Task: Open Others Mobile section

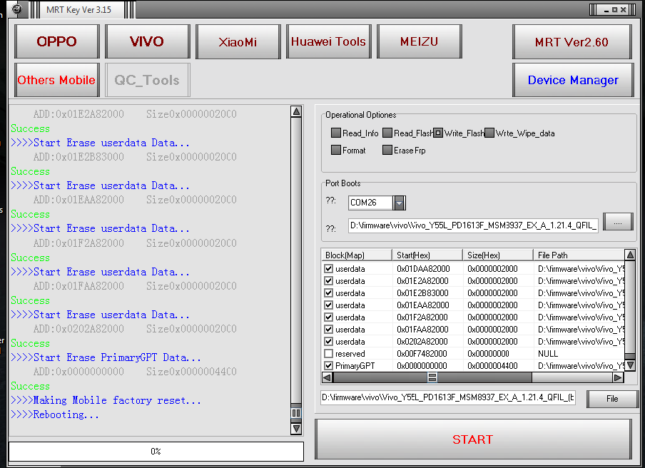Action: tap(57, 80)
